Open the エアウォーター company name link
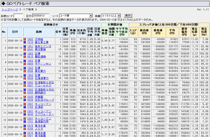This screenshot has width=210, height=137. 44,114
